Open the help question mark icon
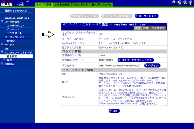The width and height of the screenshot is (194, 129). point(174,3)
